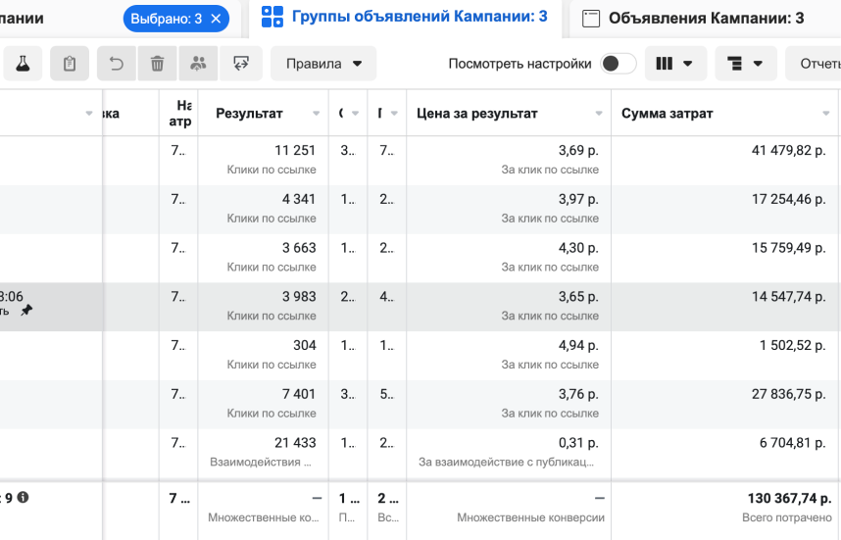
Task: Expand the Сумма затрат column menu
Action: tap(826, 114)
